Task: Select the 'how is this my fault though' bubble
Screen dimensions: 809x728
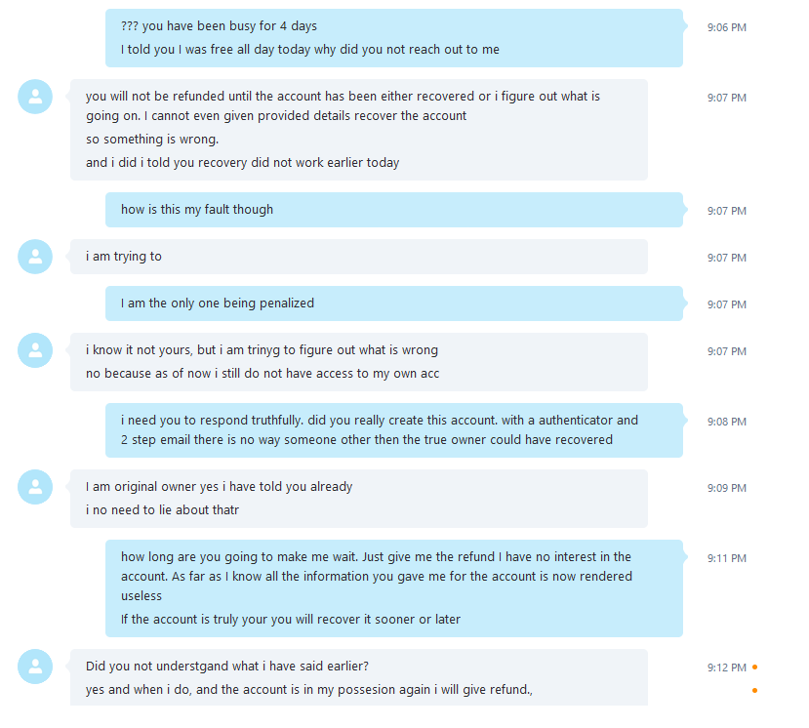Action: [x=393, y=210]
